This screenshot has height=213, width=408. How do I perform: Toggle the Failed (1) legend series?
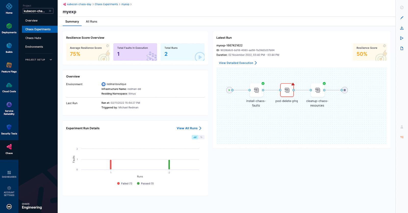point(125,183)
